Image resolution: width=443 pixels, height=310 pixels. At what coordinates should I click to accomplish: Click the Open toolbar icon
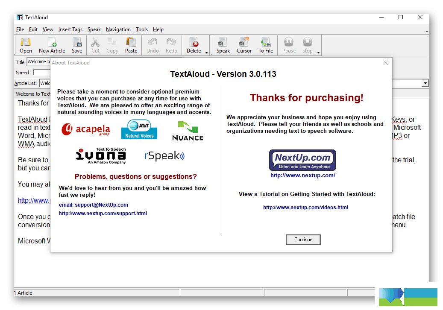point(26,45)
